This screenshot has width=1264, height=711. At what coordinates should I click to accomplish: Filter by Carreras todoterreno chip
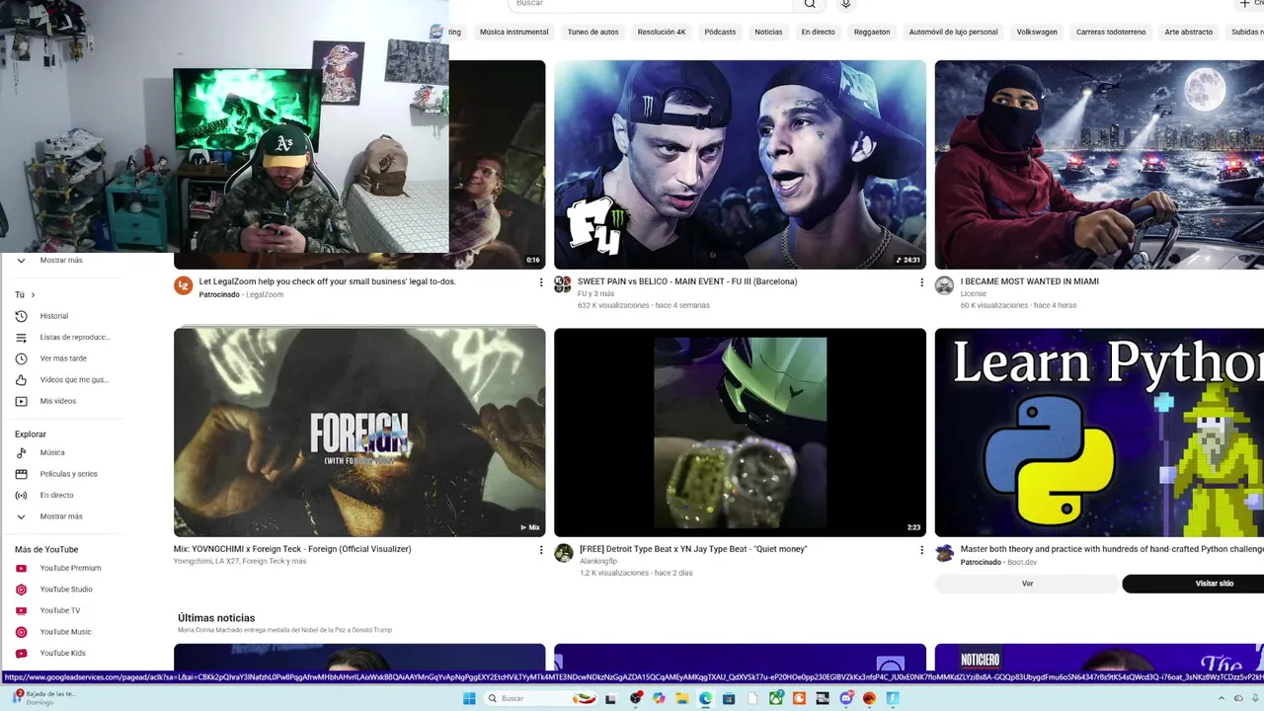1111,32
